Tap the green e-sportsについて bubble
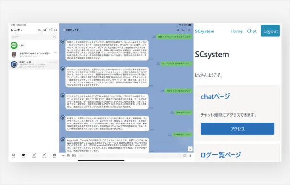The width and height of the screenshot is (290, 185). point(182,134)
